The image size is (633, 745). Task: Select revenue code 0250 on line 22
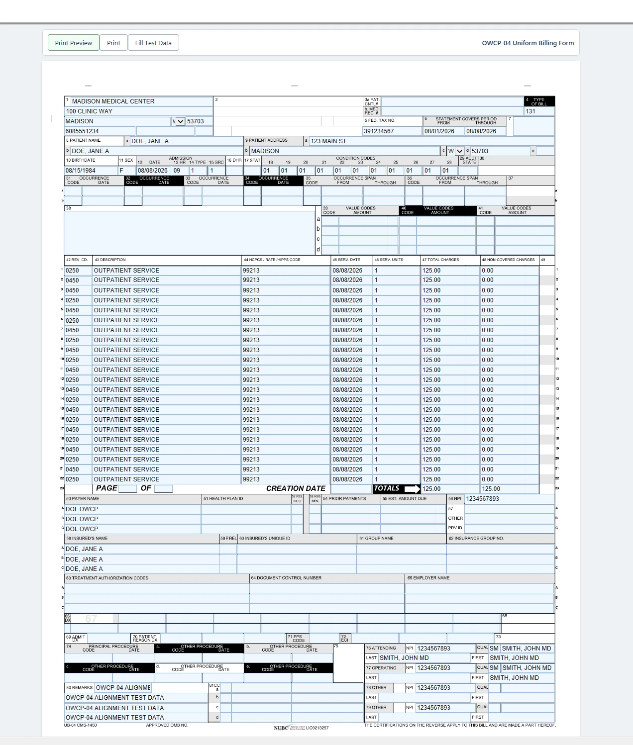pyautogui.click(x=78, y=479)
